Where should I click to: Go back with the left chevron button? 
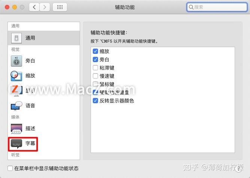[34, 7]
